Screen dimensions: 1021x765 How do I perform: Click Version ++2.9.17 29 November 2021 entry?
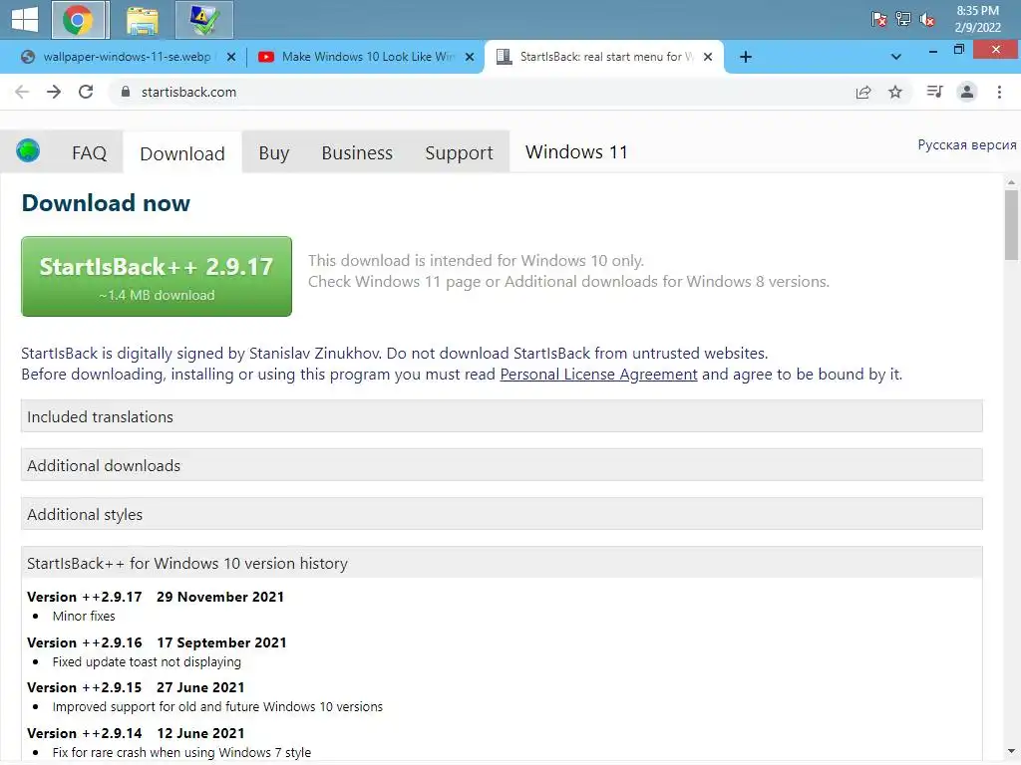(x=156, y=597)
